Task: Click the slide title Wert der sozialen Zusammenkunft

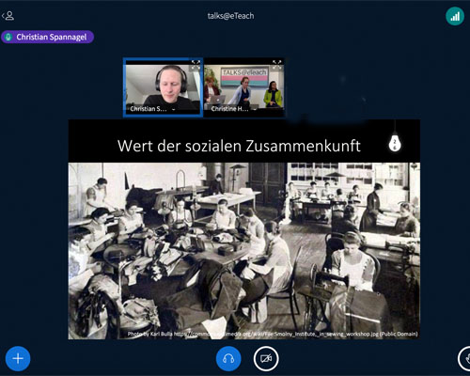Action: click(239, 146)
